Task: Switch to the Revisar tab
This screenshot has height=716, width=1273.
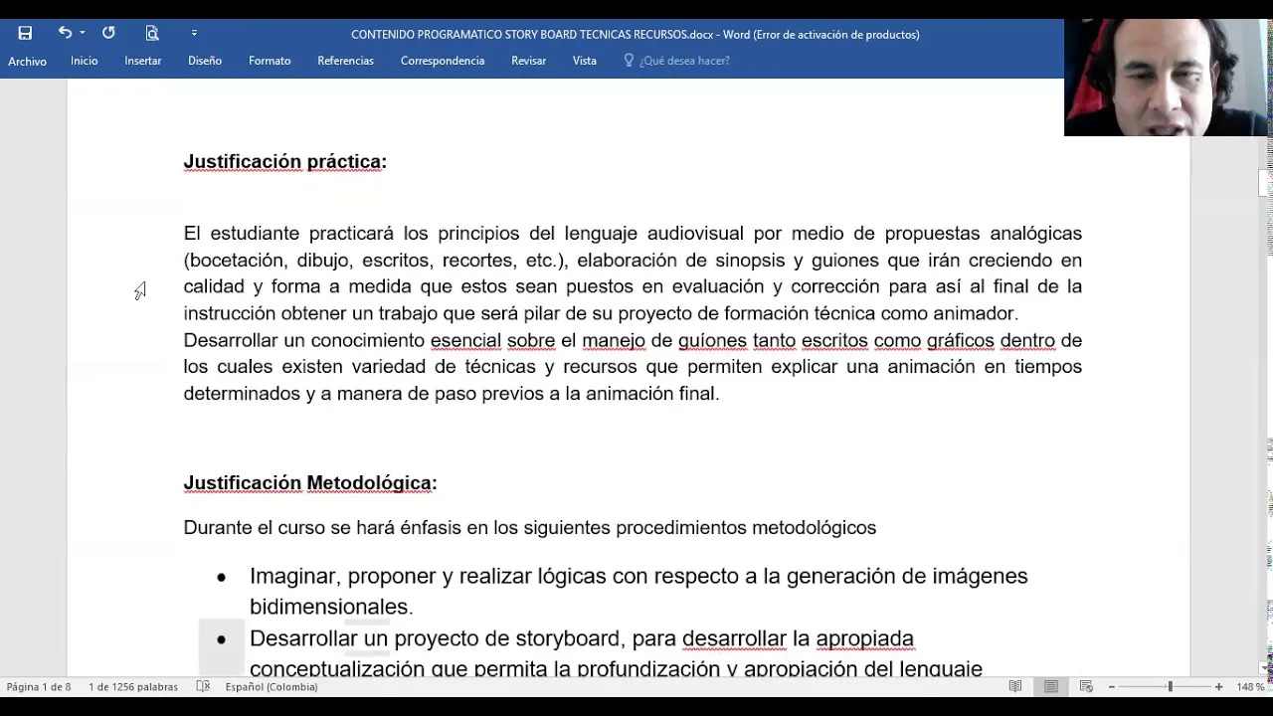Action: point(528,61)
